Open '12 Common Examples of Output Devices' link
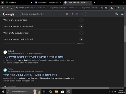Viewport: 126px width, 94px height. (x=34, y=57)
